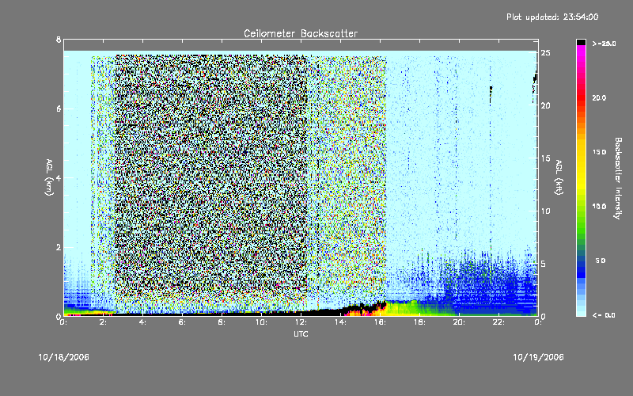Click the 2 km tick on left axis
The image size is (633, 396).
pyautogui.click(x=59, y=247)
